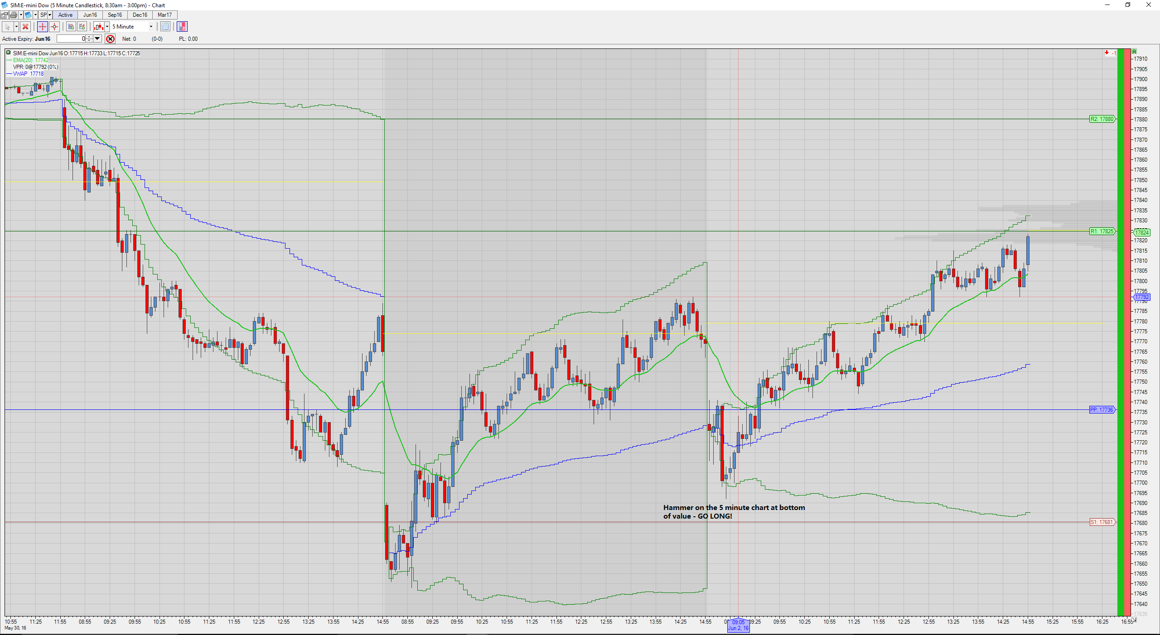Open the chart properties icon
Viewport: 1160px width, 635px height.
(x=5, y=15)
